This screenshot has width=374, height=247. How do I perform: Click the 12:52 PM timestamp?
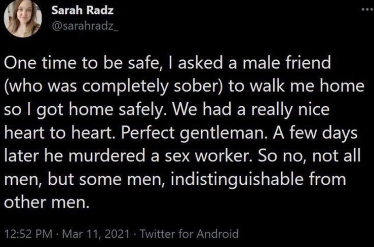28,234
